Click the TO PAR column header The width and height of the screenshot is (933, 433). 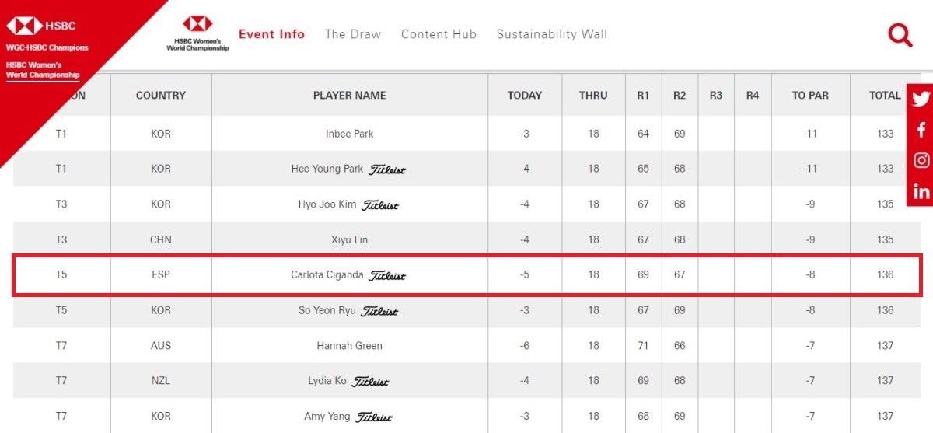pyautogui.click(x=810, y=96)
